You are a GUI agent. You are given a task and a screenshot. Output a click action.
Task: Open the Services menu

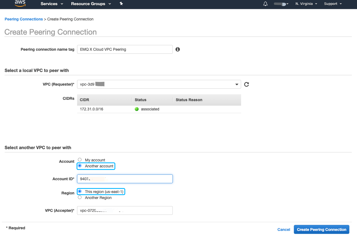[x=51, y=4]
